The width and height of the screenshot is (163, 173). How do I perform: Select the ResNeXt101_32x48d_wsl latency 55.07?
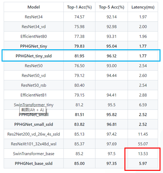tap(143, 144)
